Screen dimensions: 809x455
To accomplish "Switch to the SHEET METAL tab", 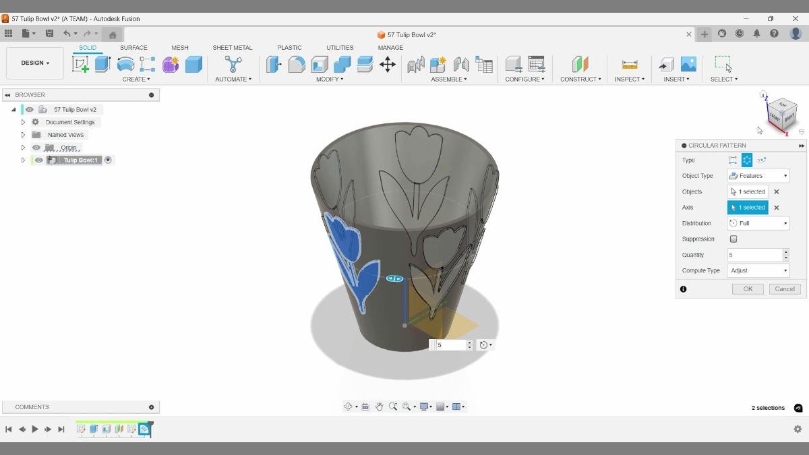I will point(233,48).
